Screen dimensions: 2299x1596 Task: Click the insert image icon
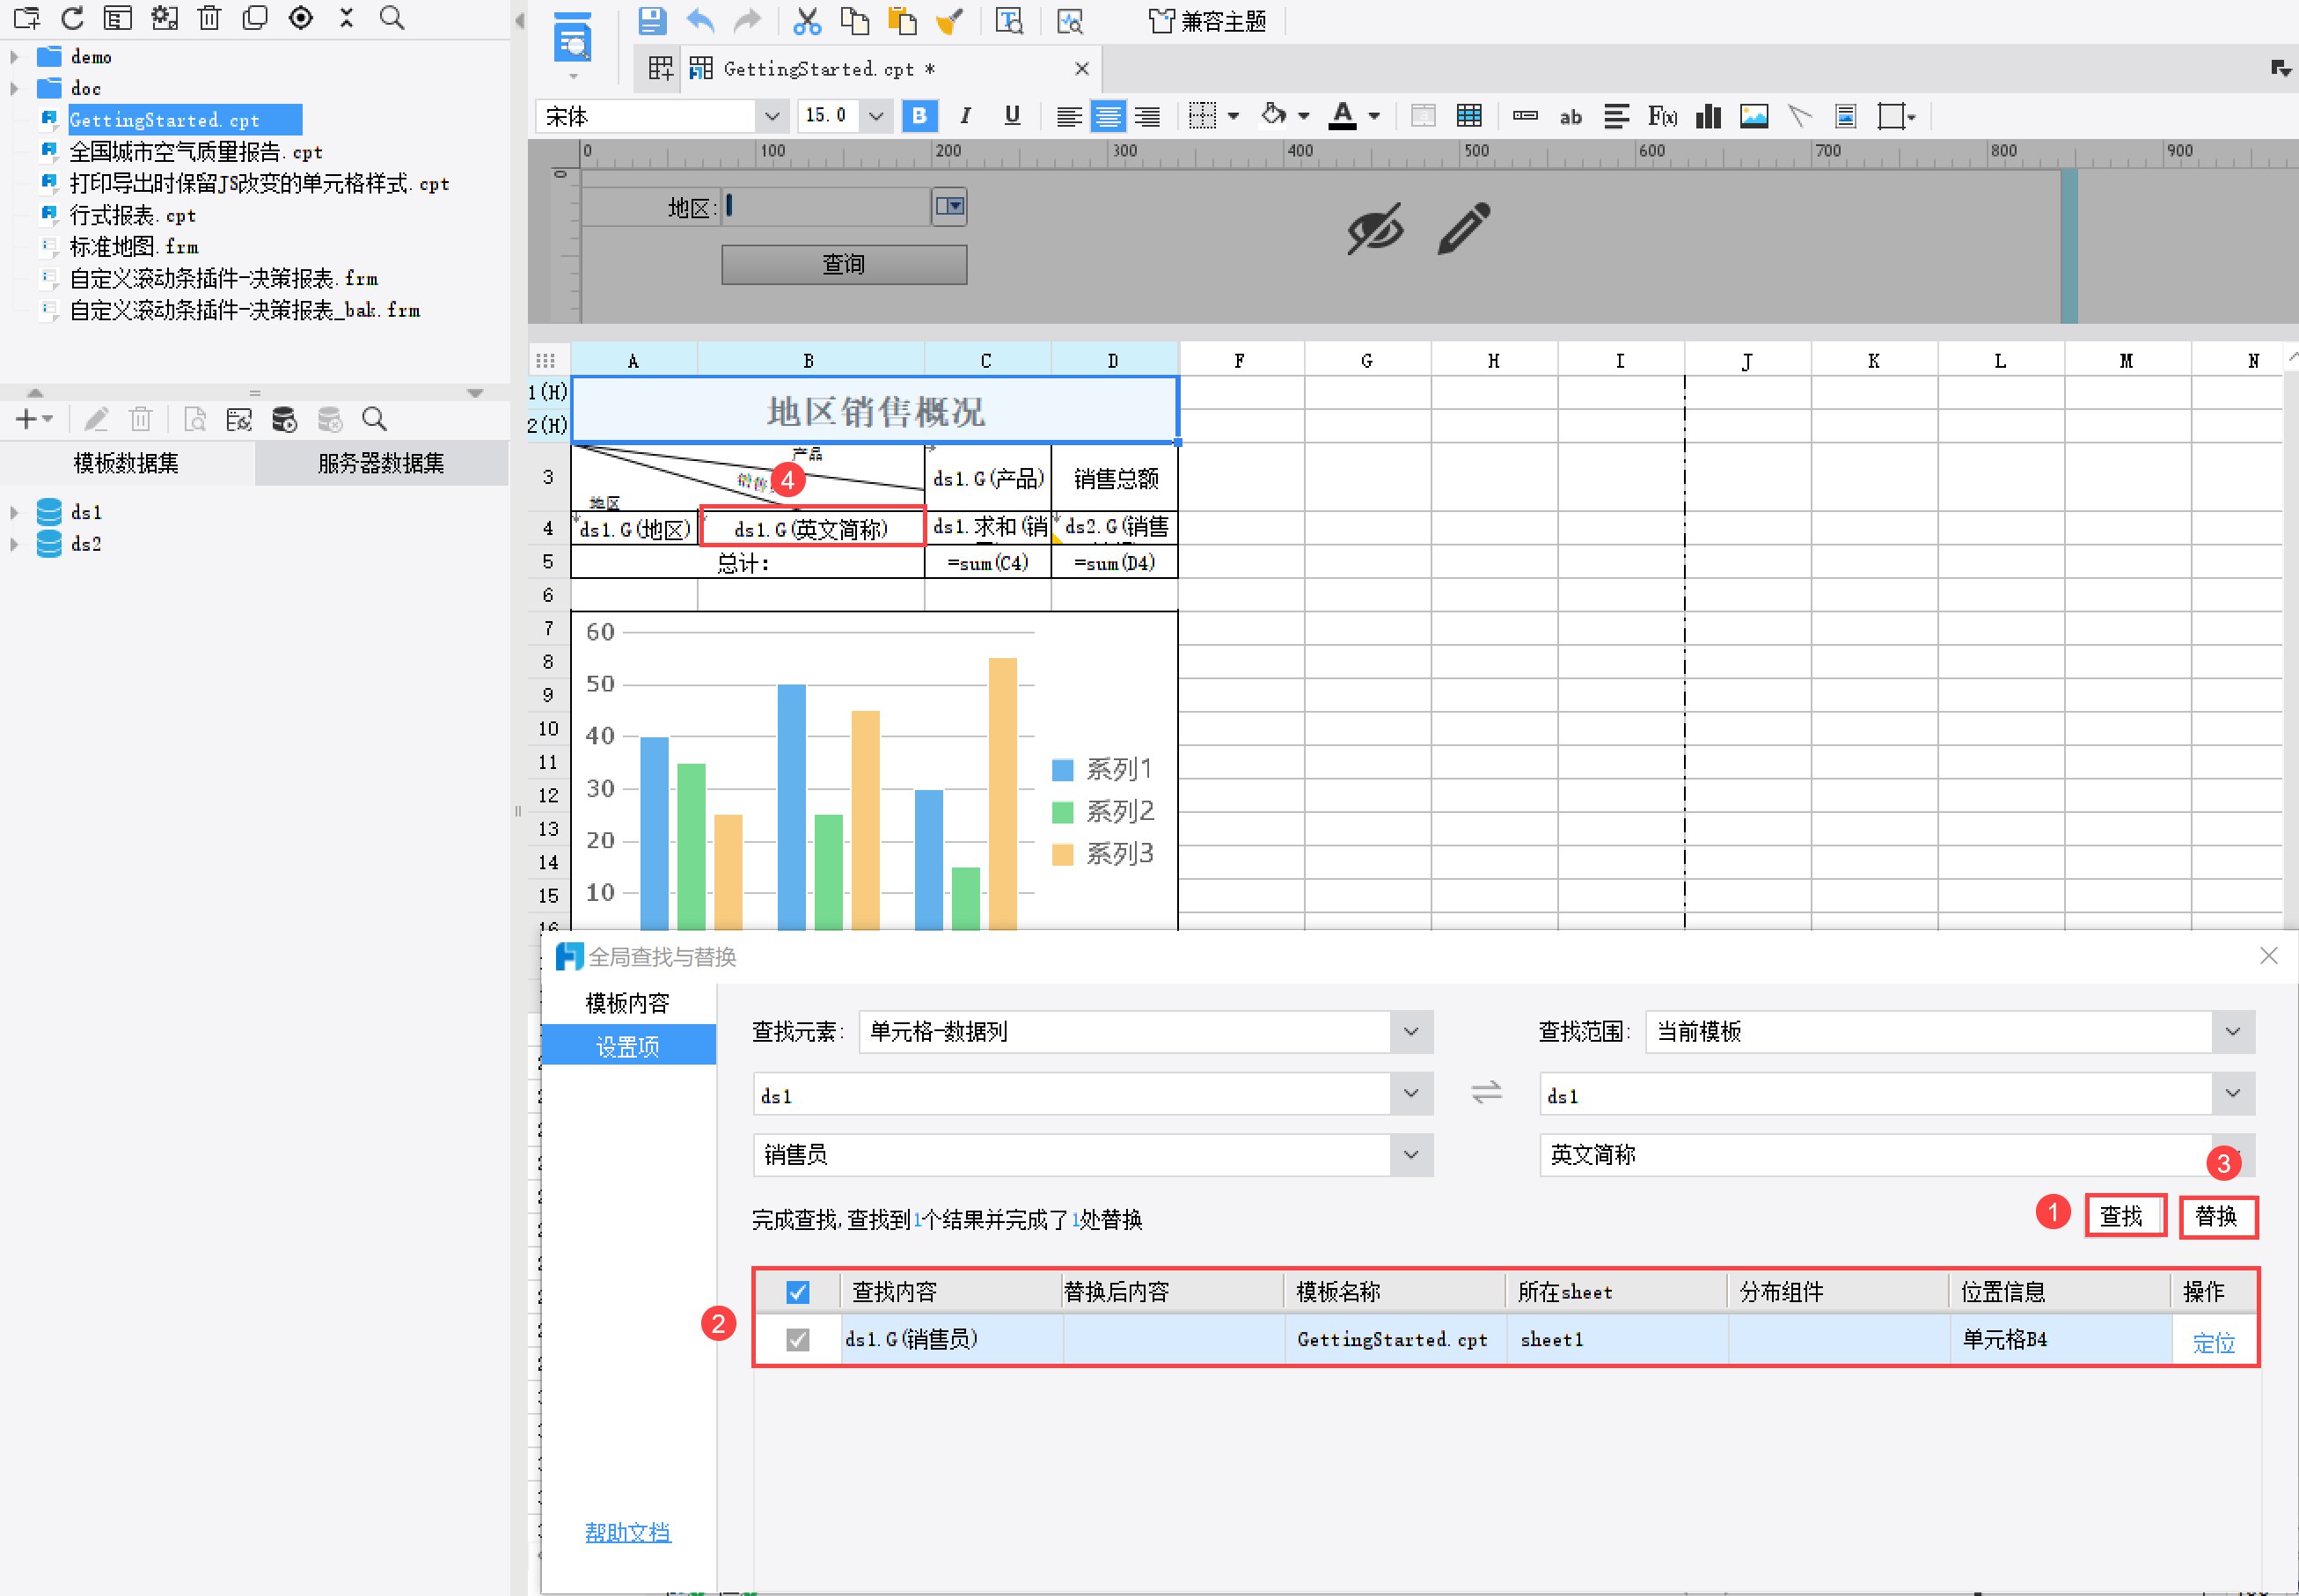1754,116
